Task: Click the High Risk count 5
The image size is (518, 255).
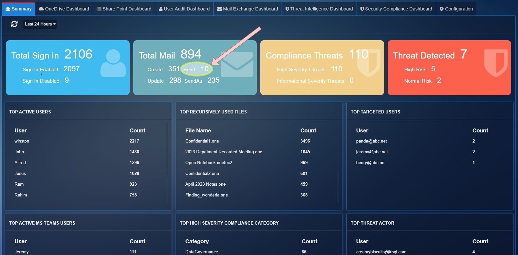Action: 433,69
